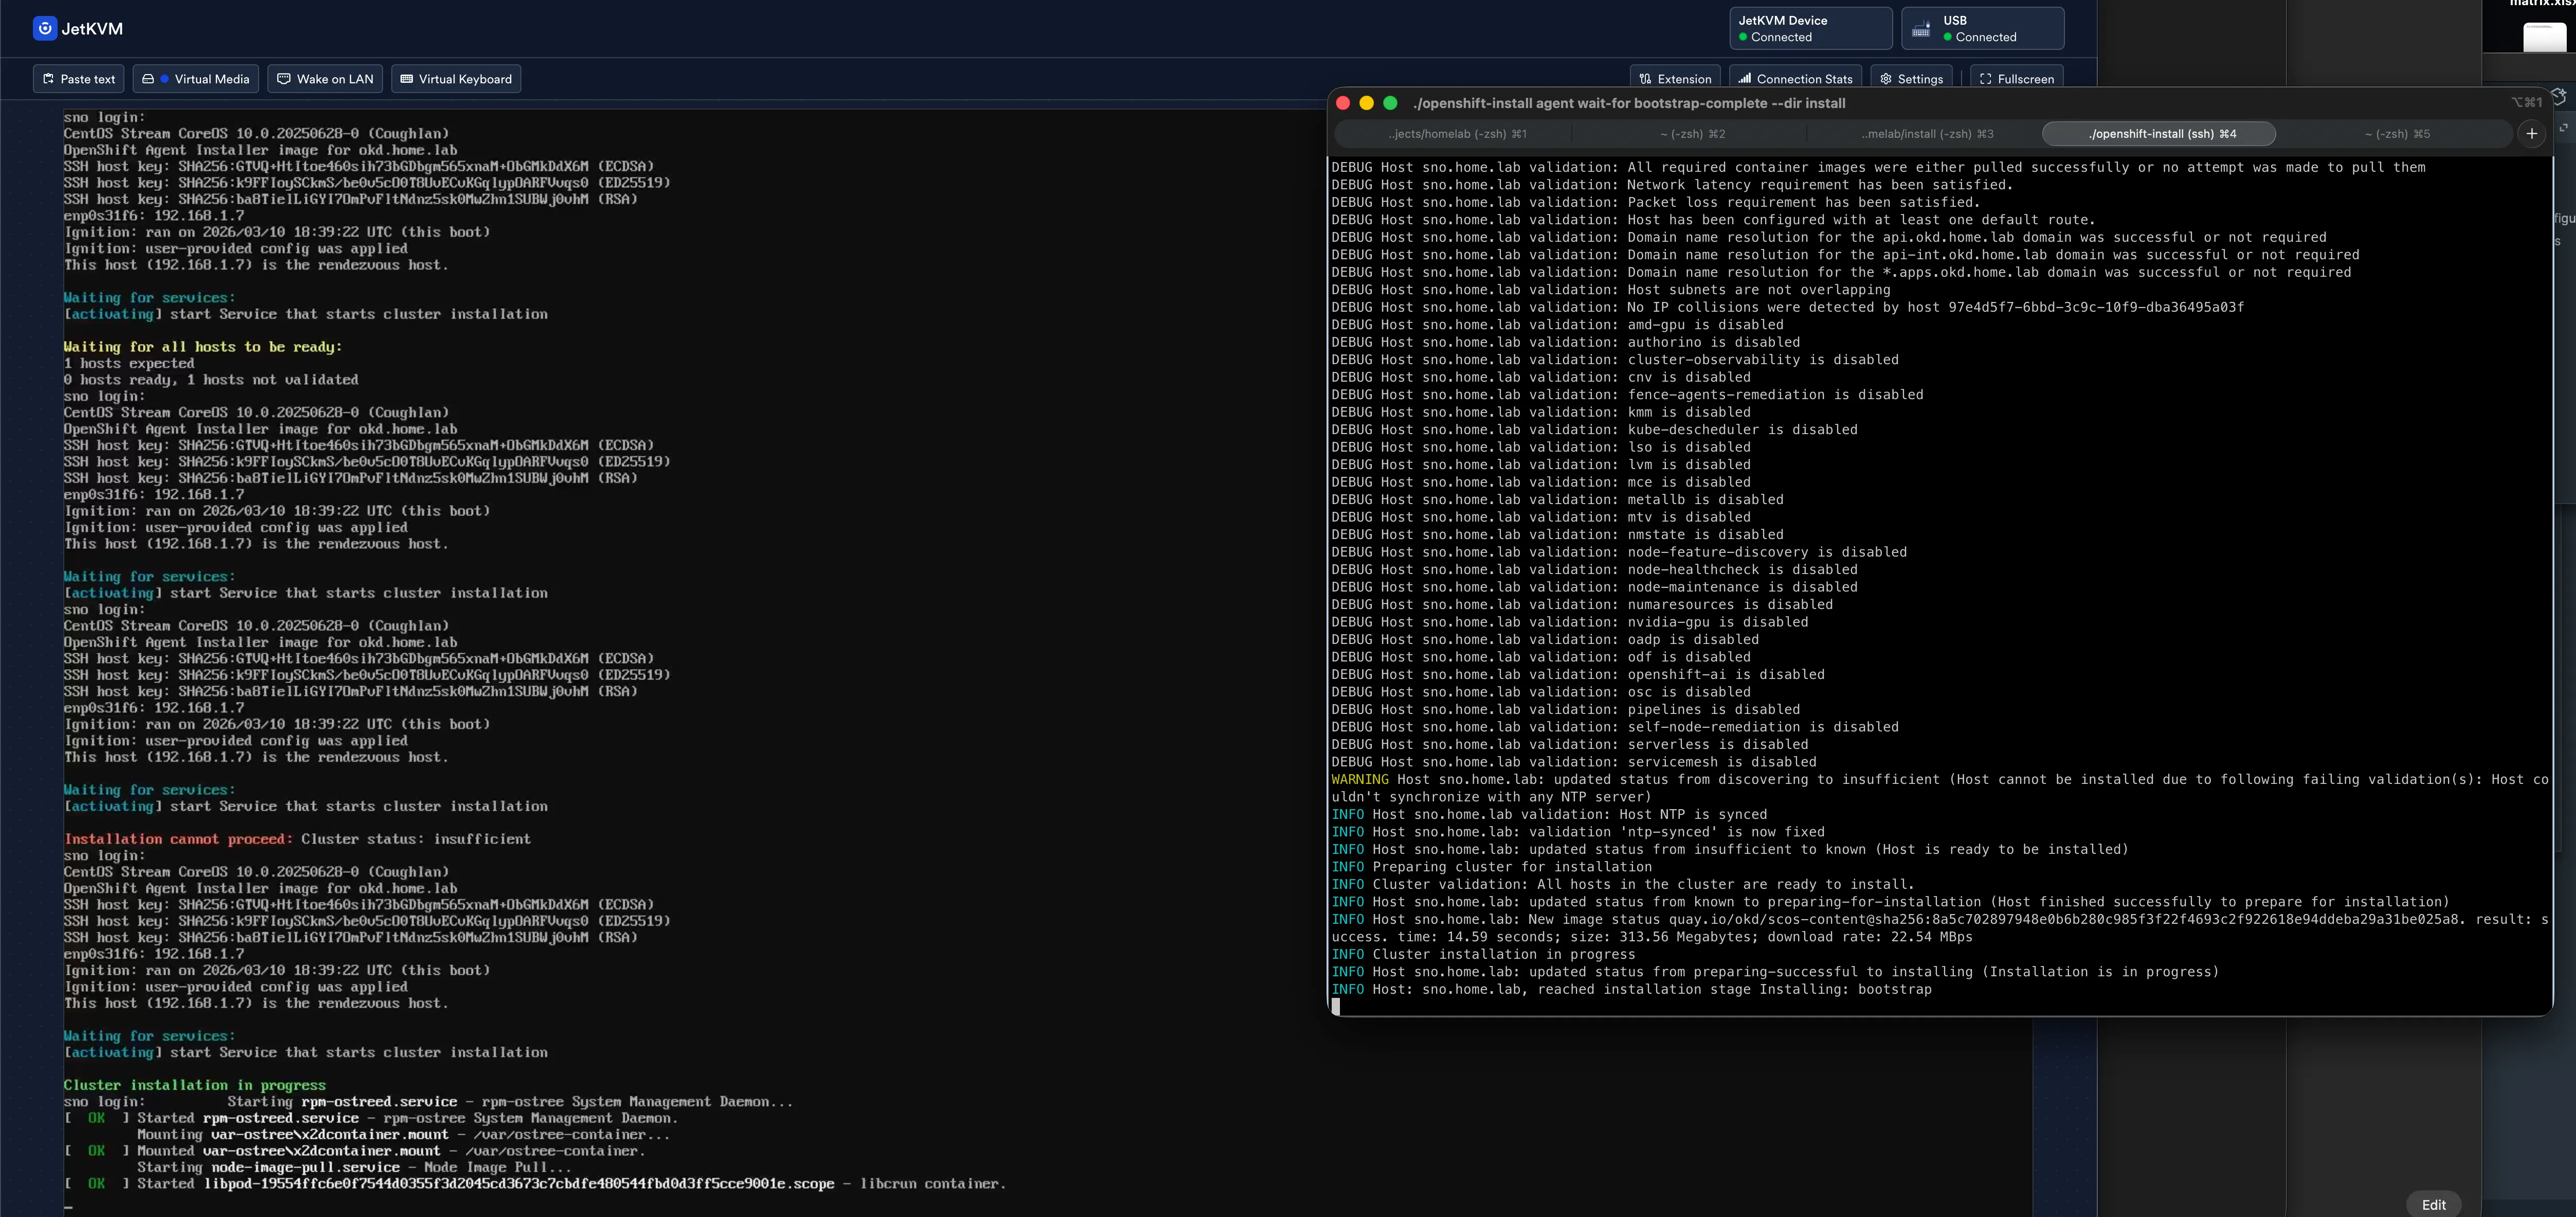Click 'Host NTP is synced' info line

1549,814
